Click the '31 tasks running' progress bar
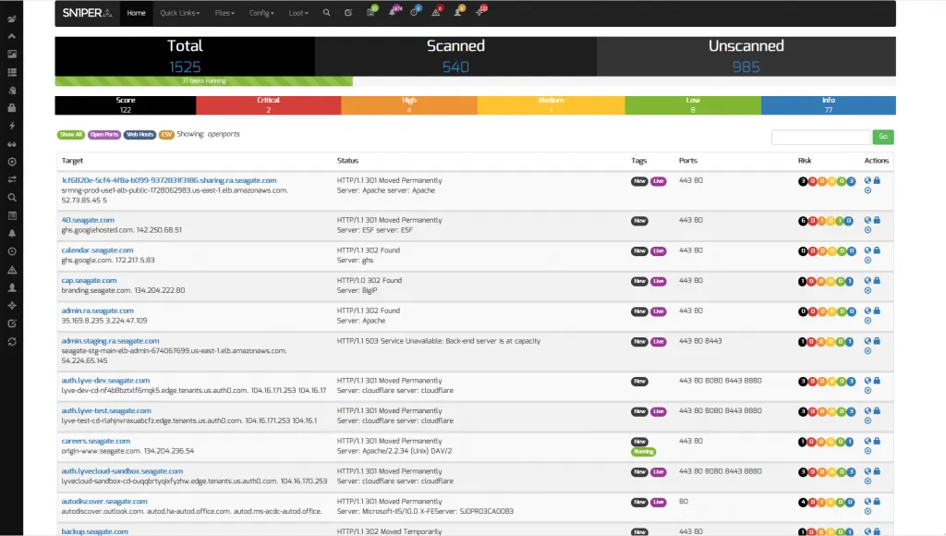Image resolution: width=946 pixels, height=536 pixels. [204, 81]
